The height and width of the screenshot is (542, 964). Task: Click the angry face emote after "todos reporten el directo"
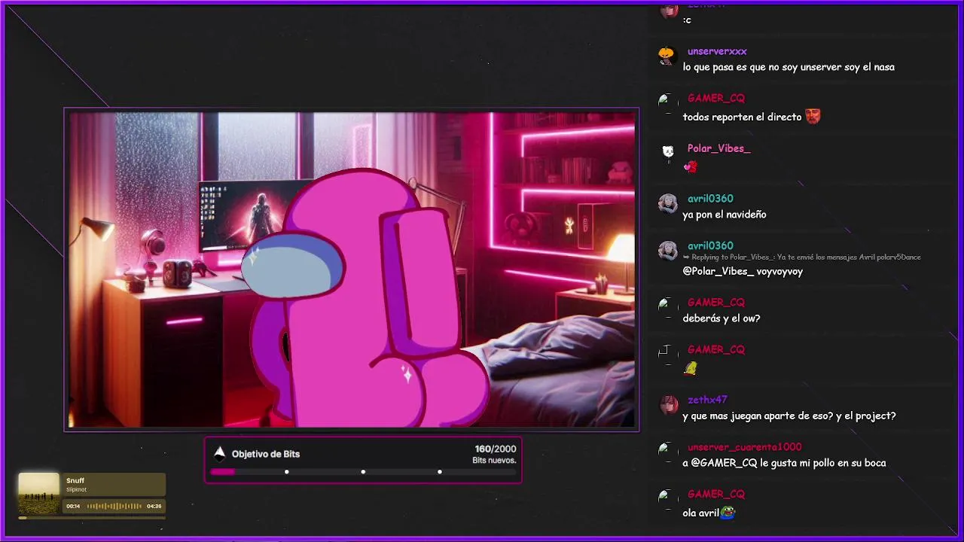coord(812,116)
